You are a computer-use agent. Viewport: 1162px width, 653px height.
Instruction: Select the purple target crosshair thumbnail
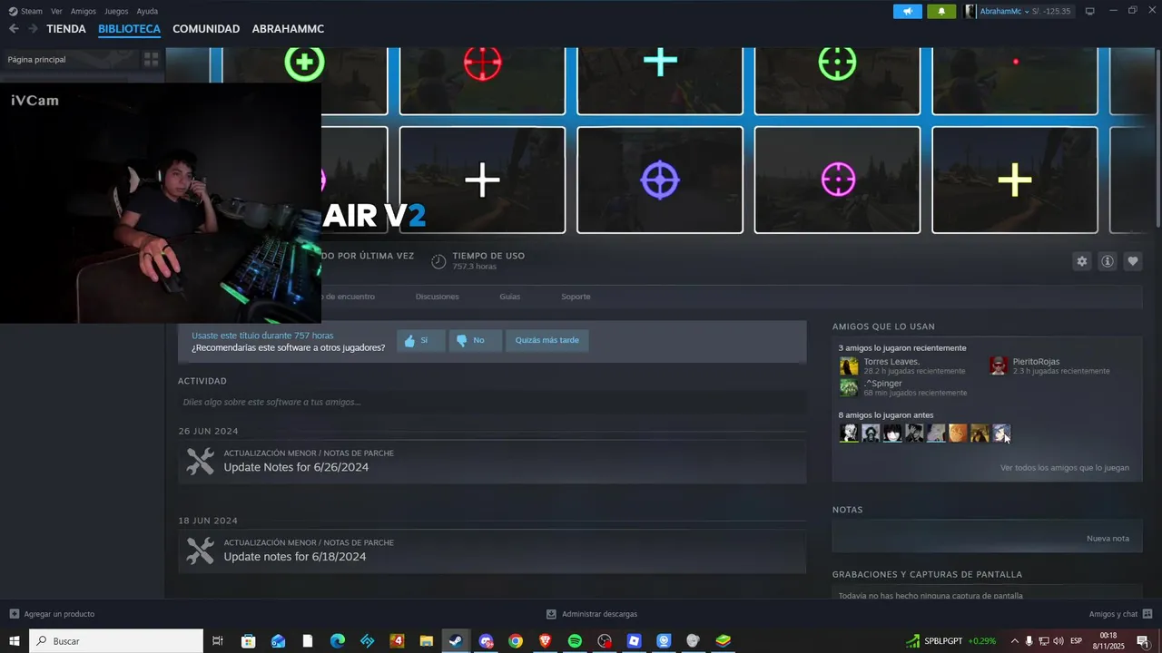tap(660, 180)
